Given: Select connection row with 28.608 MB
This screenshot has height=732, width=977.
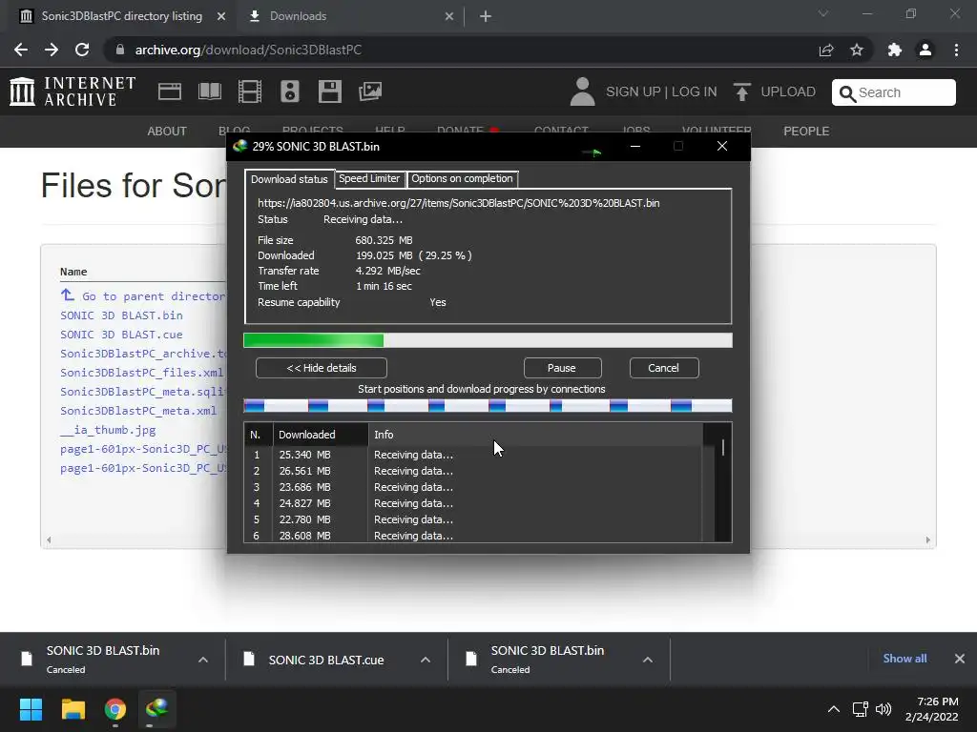Looking at the screenshot, I should [473, 536].
